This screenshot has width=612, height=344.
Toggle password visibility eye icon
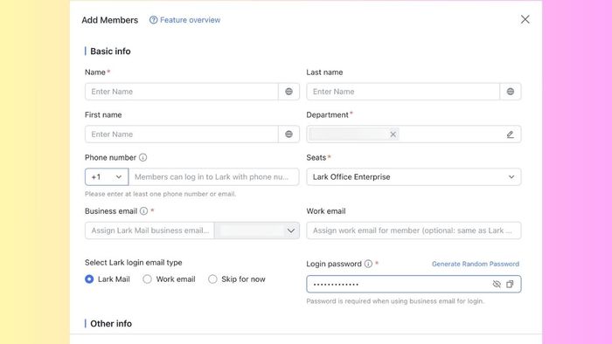tap(497, 284)
